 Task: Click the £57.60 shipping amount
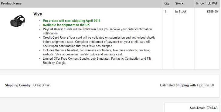pos(209,85)
